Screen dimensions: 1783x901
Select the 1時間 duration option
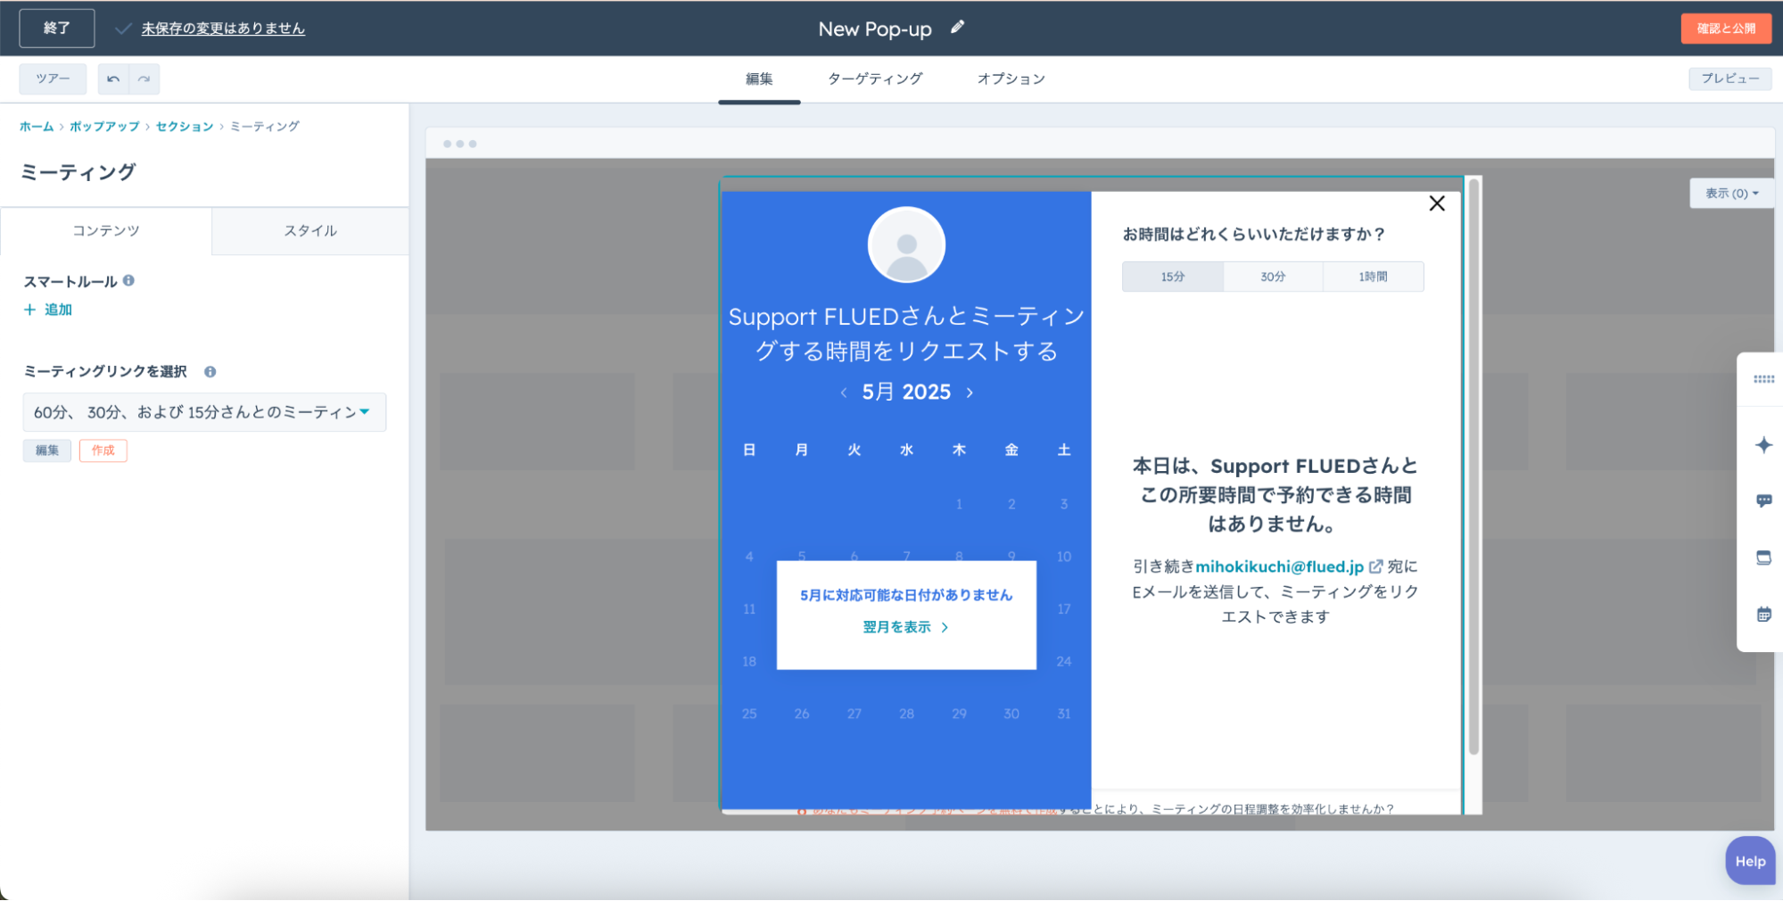click(x=1373, y=277)
